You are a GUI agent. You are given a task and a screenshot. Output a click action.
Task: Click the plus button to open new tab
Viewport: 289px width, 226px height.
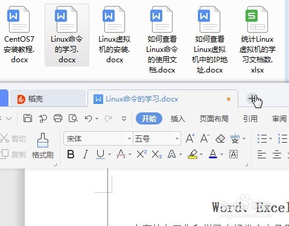(252, 98)
